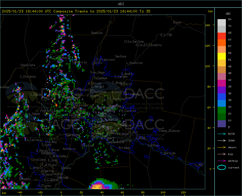This screenshot has height=196, width=242.
Task: Click the gold 51 dBZ legend swatch
Action: point(222,63)
